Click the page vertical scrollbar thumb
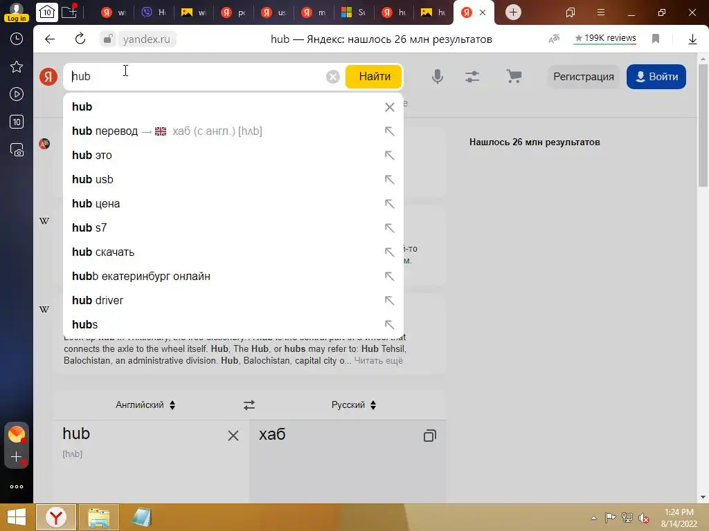 (x=703, y=125)
